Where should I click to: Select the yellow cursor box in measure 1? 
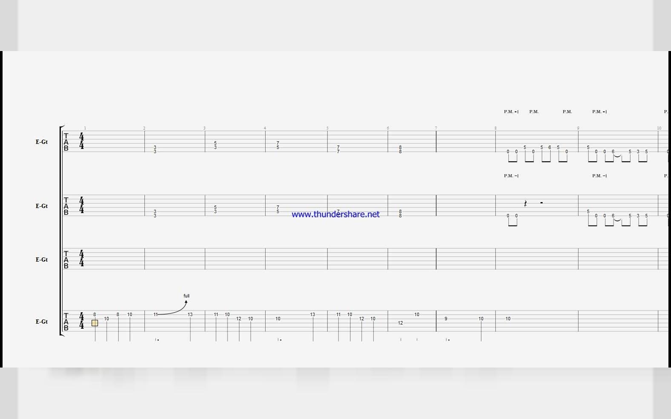95,323
